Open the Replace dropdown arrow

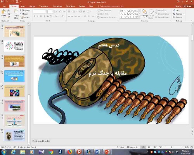pyautogui.click(x=184, y=14)
